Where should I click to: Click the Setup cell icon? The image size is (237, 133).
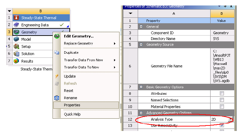point(16,46)
